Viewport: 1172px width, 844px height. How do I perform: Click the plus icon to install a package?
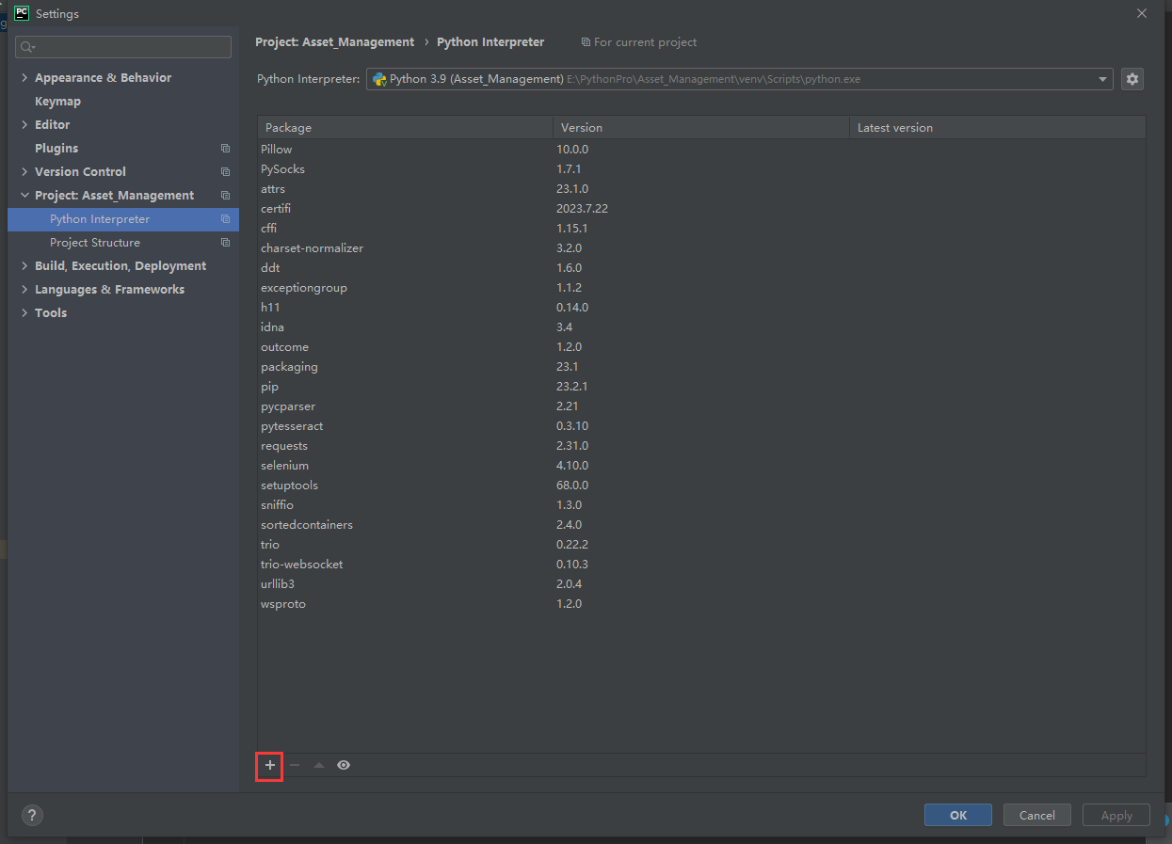(270, 765)
